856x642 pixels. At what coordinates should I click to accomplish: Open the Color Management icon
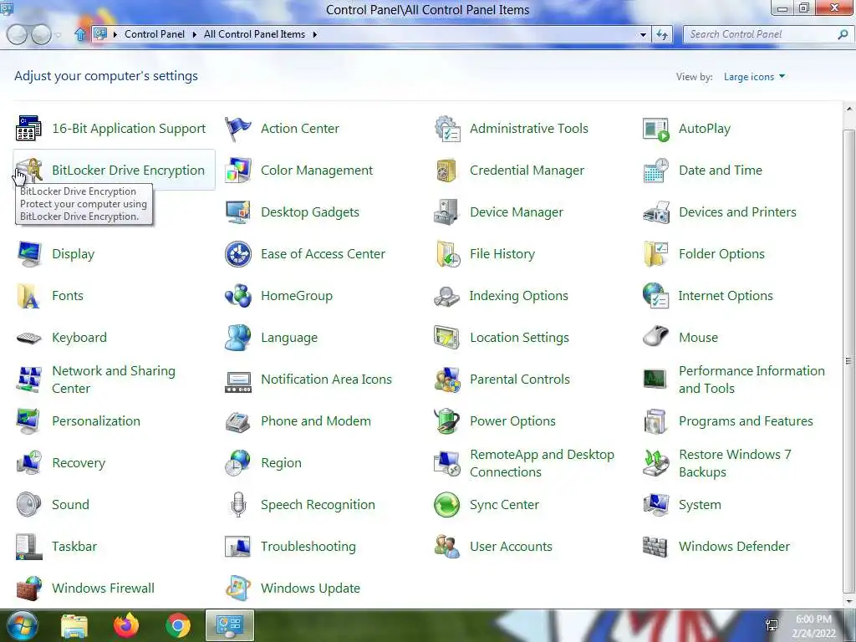click(x=238, y=171)
